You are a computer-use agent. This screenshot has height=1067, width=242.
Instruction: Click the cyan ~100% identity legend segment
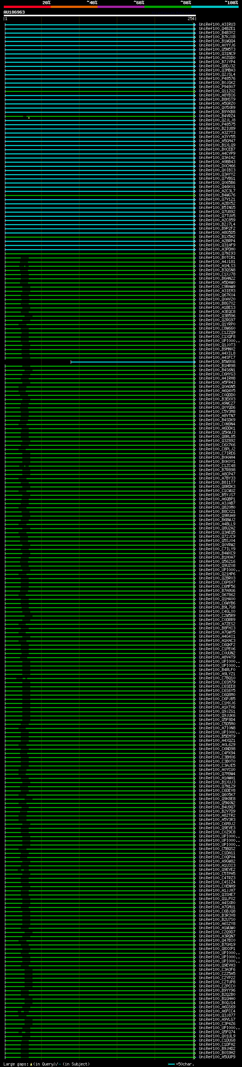pos(215,7)
